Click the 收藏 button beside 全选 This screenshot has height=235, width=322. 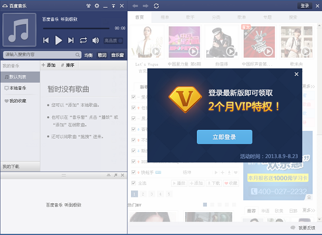pos(231,183)
